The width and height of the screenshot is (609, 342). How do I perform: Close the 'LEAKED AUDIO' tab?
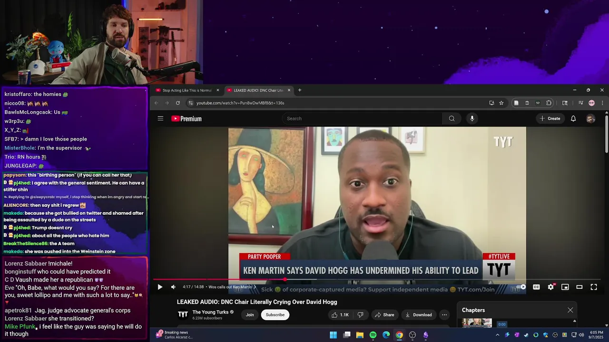click(289, 90)
